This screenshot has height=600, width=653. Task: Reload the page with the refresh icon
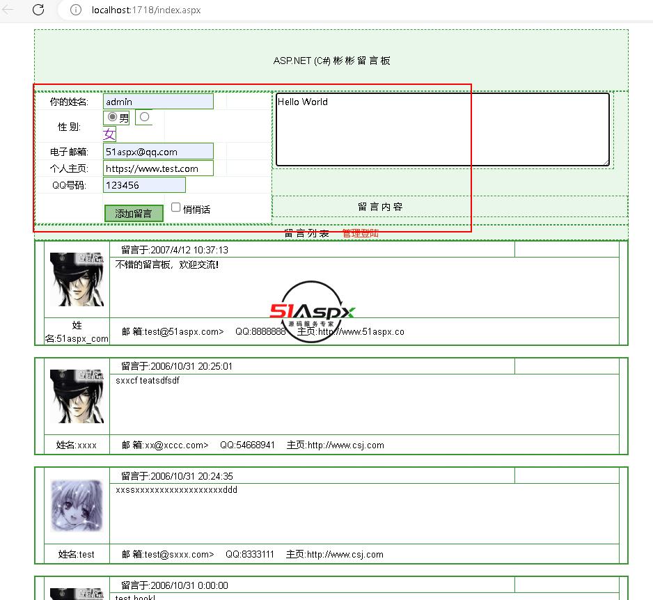coord(38,10)
